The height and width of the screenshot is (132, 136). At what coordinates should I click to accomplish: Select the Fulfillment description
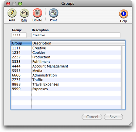click(x=41, y=62)
